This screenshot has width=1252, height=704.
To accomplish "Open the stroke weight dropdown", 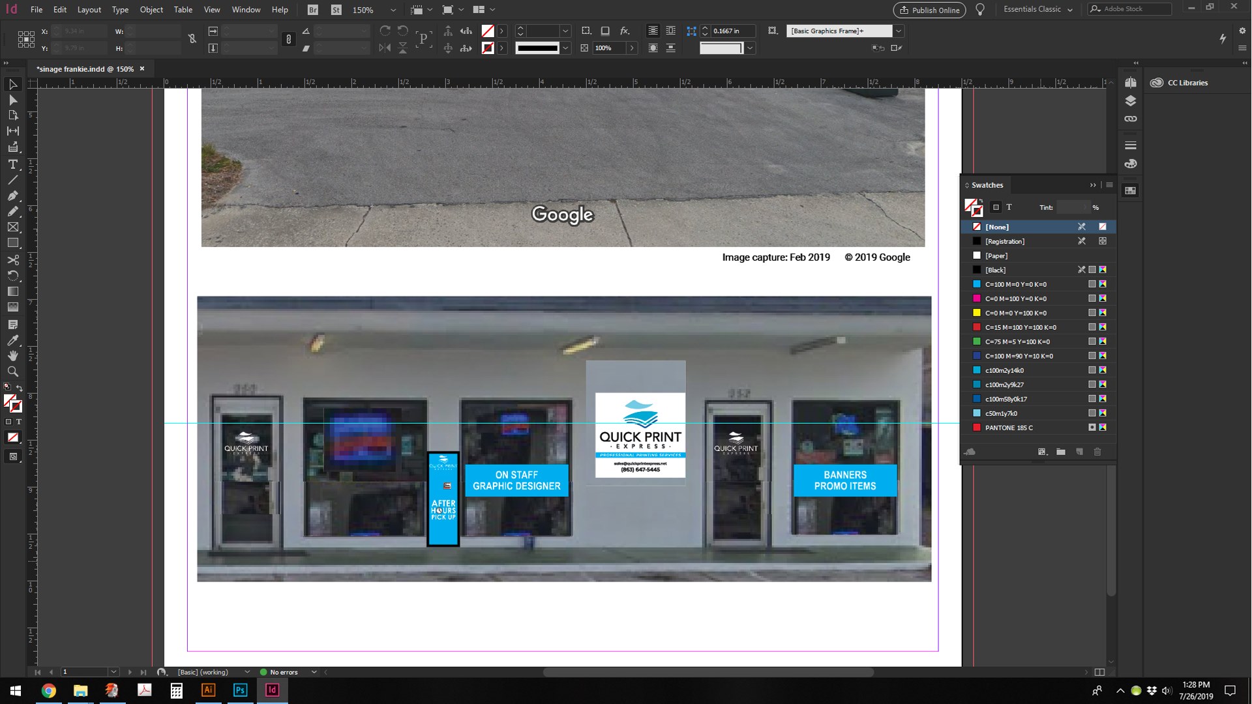I will coord(565,31).
